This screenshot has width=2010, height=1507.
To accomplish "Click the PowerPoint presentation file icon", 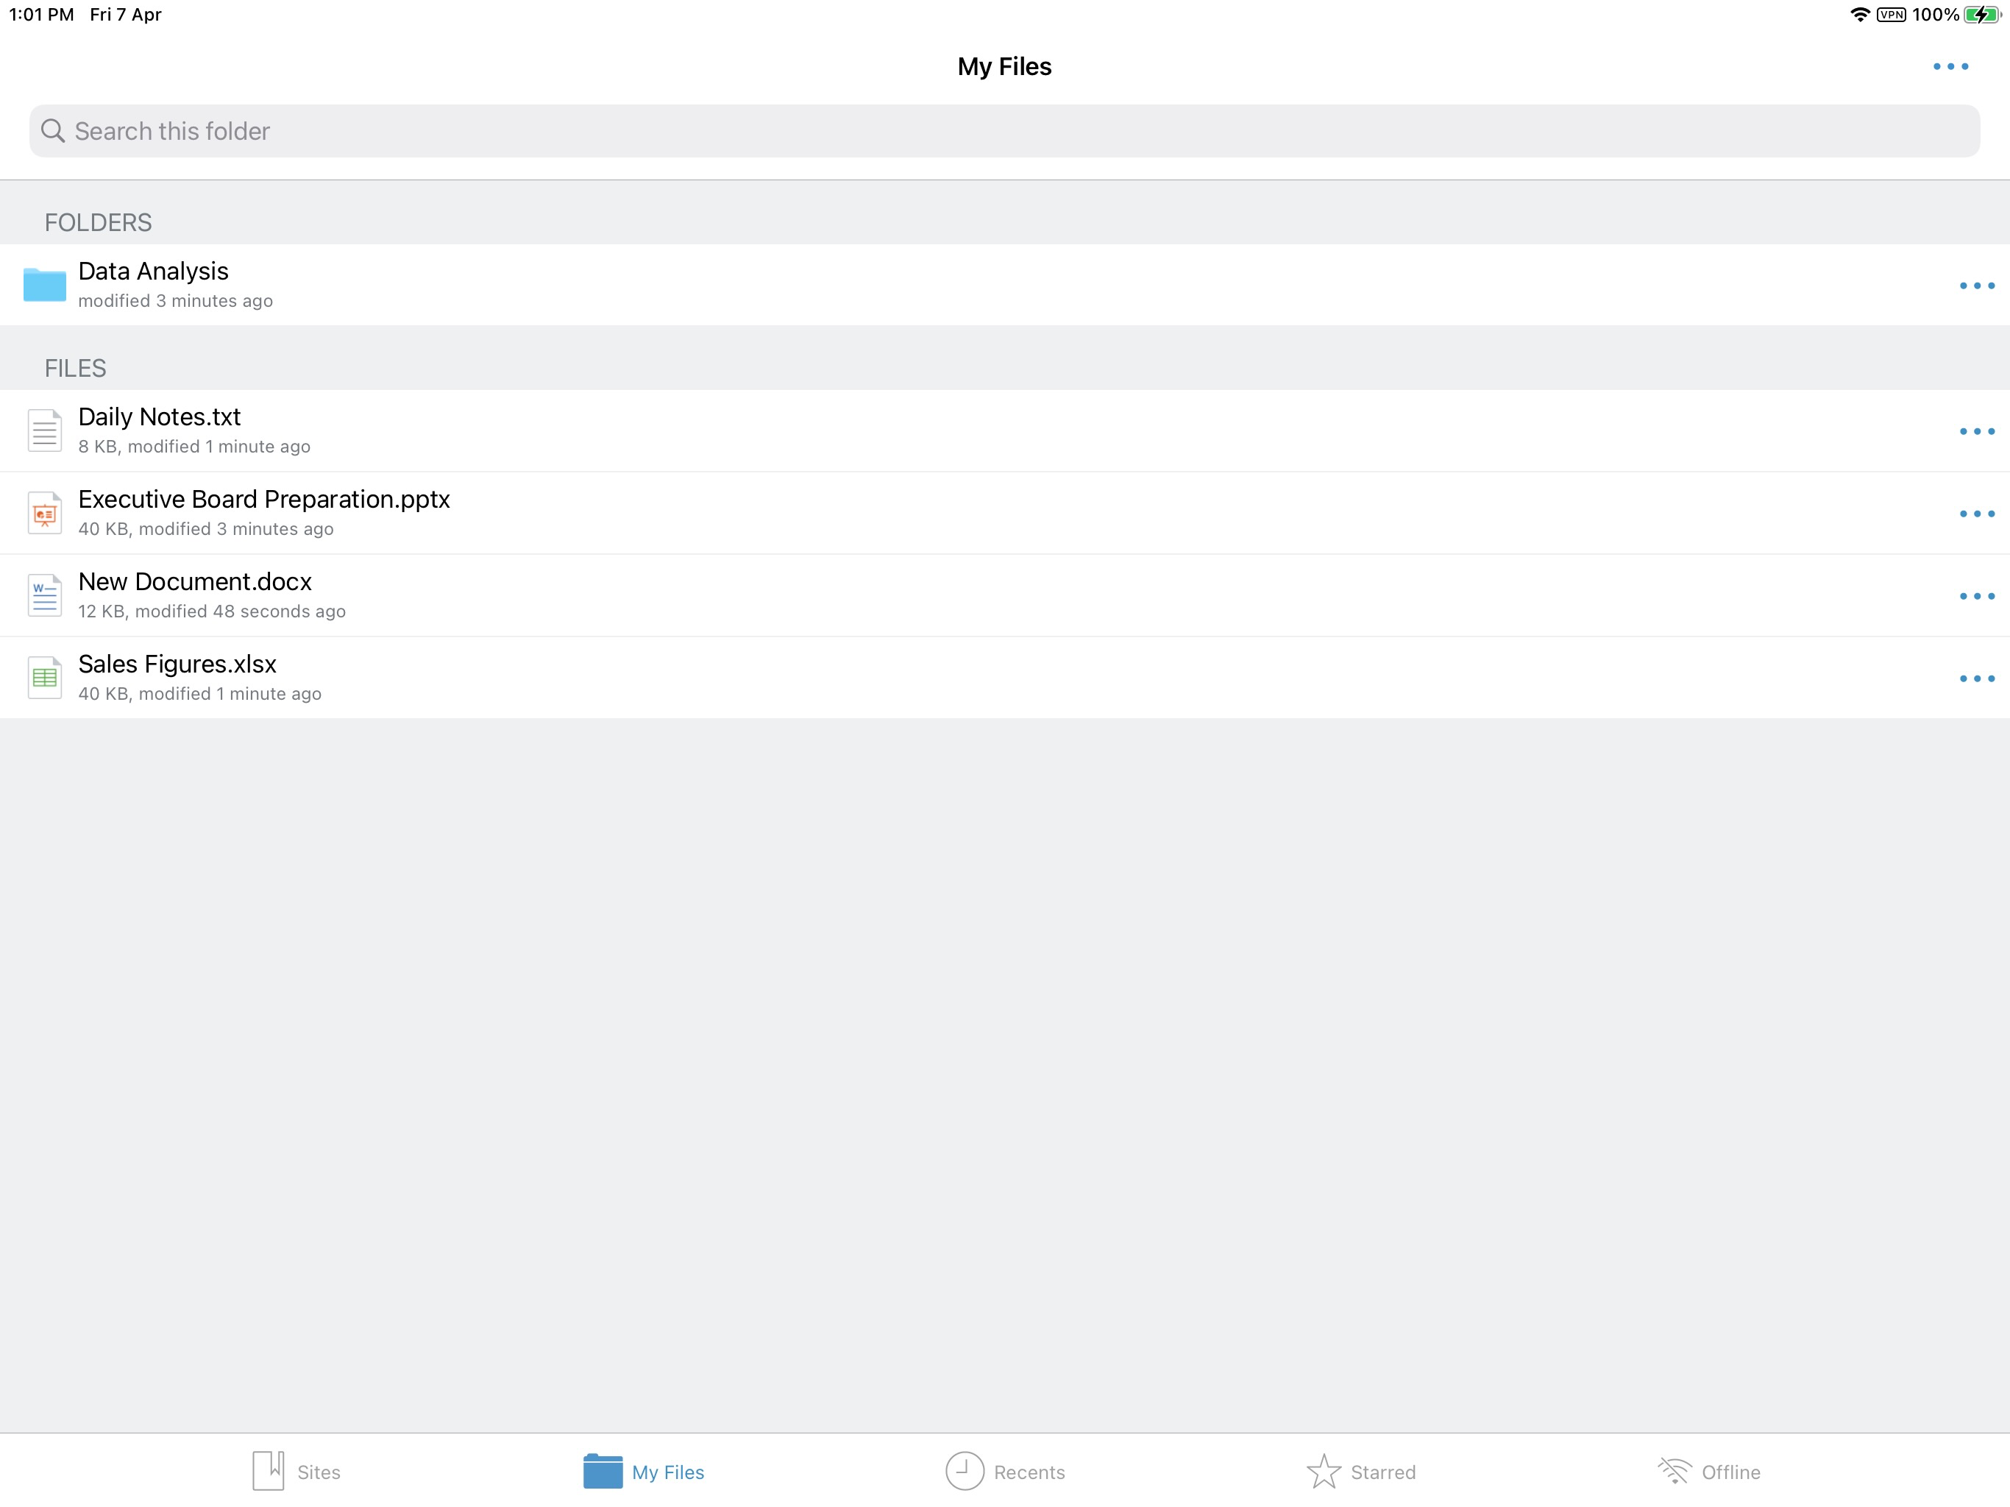I will point(45,514).
